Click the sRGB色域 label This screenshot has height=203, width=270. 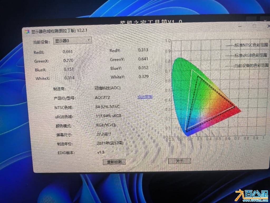pyautogui.click(x=64, y=117)
